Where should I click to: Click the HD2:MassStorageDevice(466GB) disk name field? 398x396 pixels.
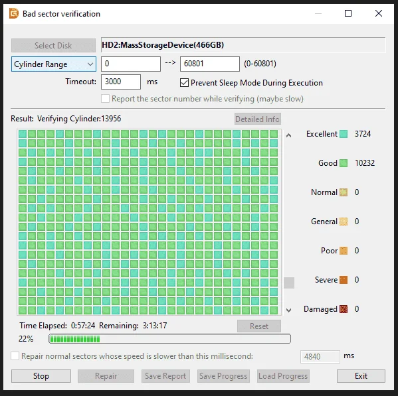tap(243, 45)
